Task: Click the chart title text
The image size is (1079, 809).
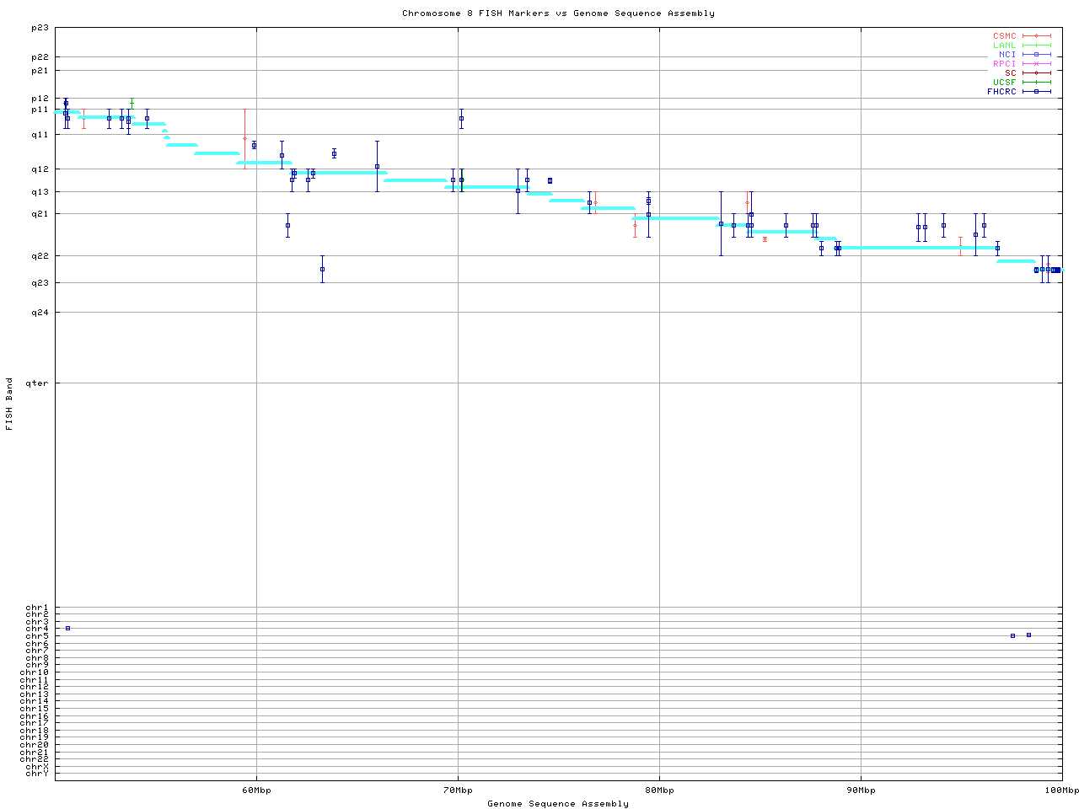Action: [558, 13]
